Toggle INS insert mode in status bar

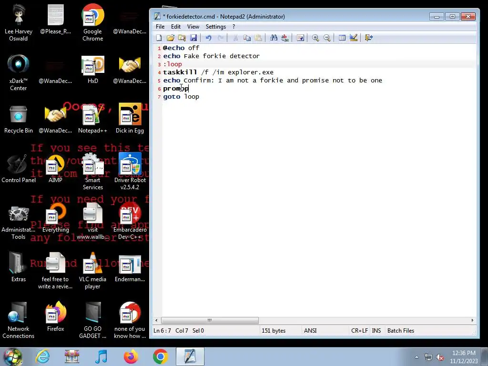tap(376, 331)
